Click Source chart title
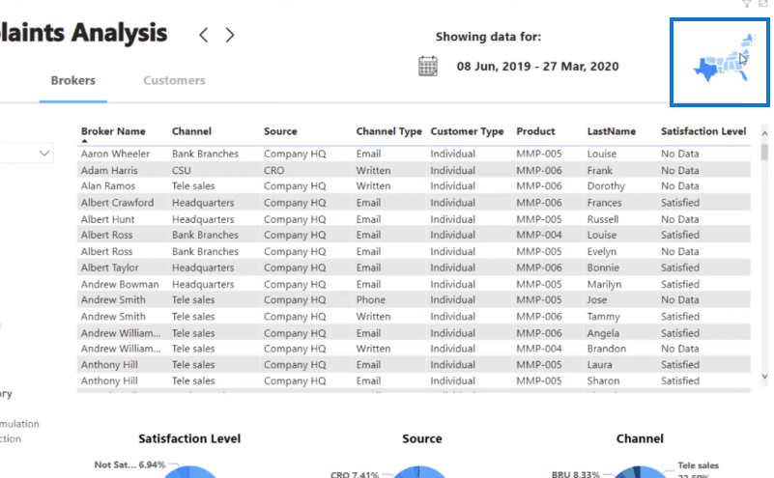774x478 pixels. pos(422,438)
